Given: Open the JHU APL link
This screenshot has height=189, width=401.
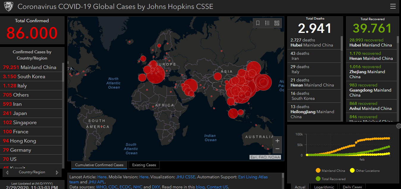Looking at the screenshot, I should click(x=97, y=182).
